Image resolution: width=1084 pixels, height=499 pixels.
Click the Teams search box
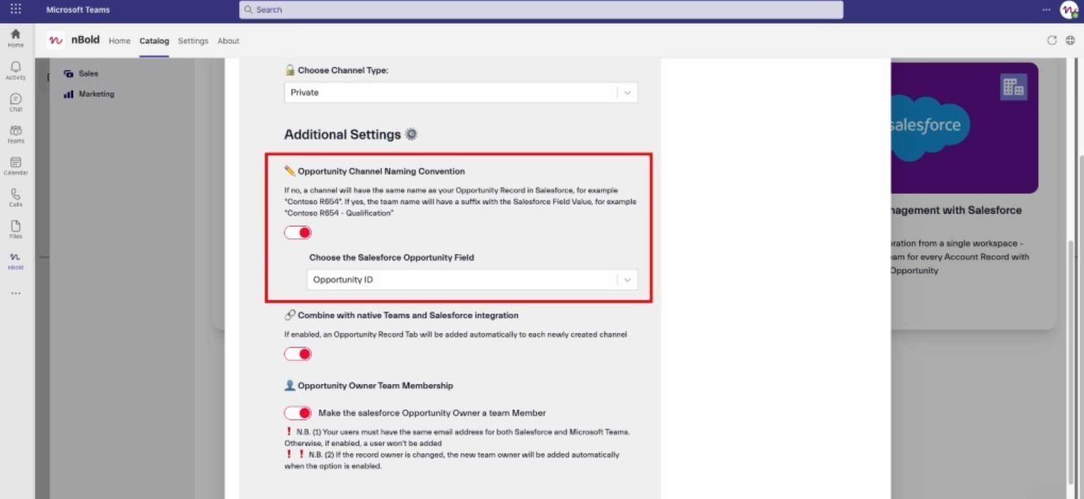(540, 10)
